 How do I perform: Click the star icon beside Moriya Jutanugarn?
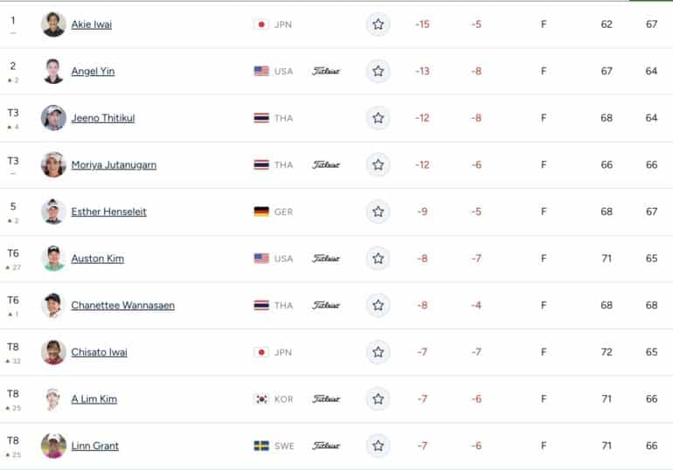pyautogui.click(x=378, y=164)
